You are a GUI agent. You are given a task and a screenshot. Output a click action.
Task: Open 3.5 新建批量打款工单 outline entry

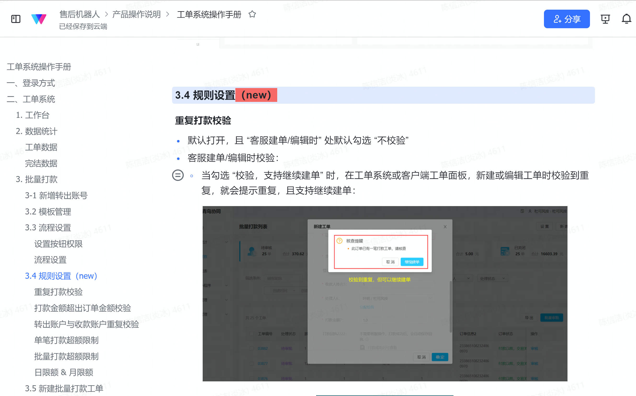tap(64, 389)
